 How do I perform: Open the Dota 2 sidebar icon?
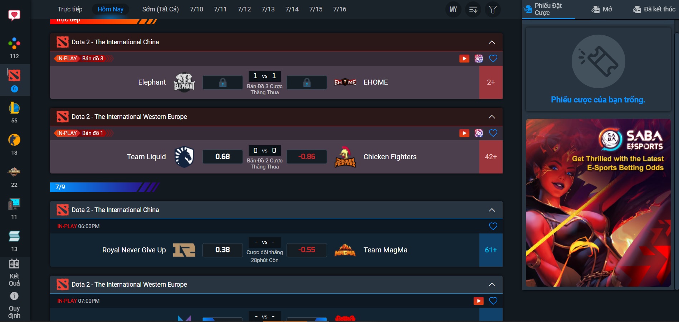[14, 76]
